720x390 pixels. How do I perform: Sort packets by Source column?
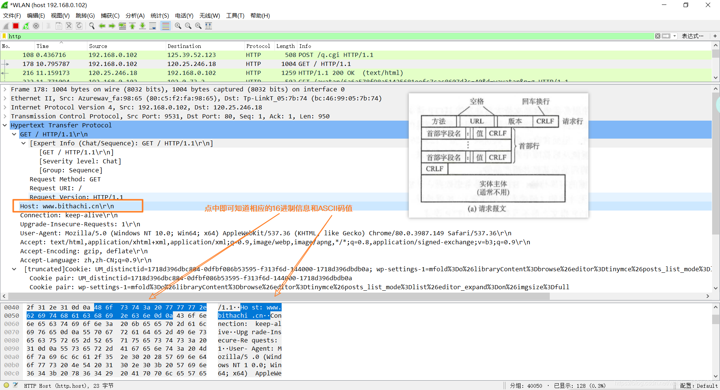tap(126, 46)
